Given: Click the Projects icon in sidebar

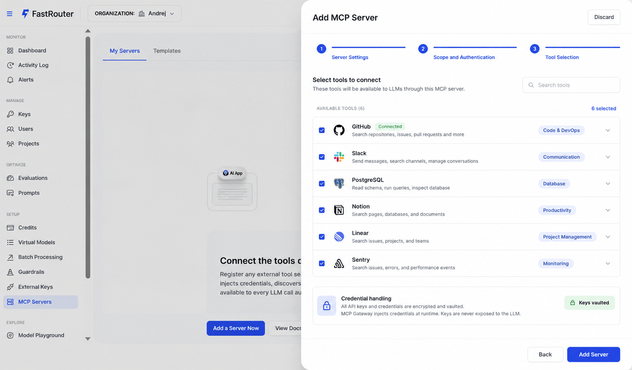Looking at the screenshot, I should click(10, 144).
